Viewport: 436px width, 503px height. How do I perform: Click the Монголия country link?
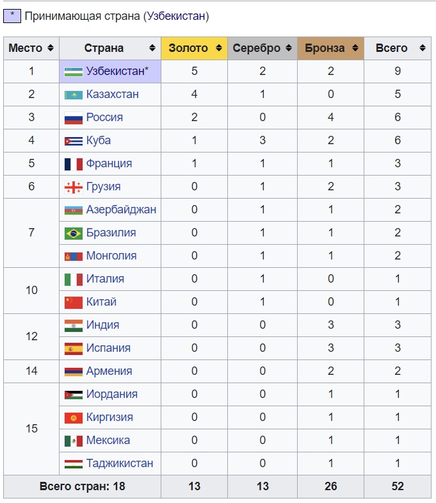pyautogui.click(x=111, y=256)
